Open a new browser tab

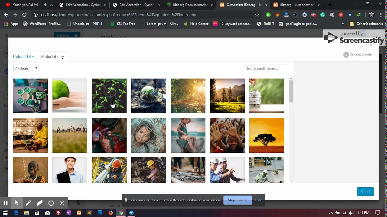point(330,5)
